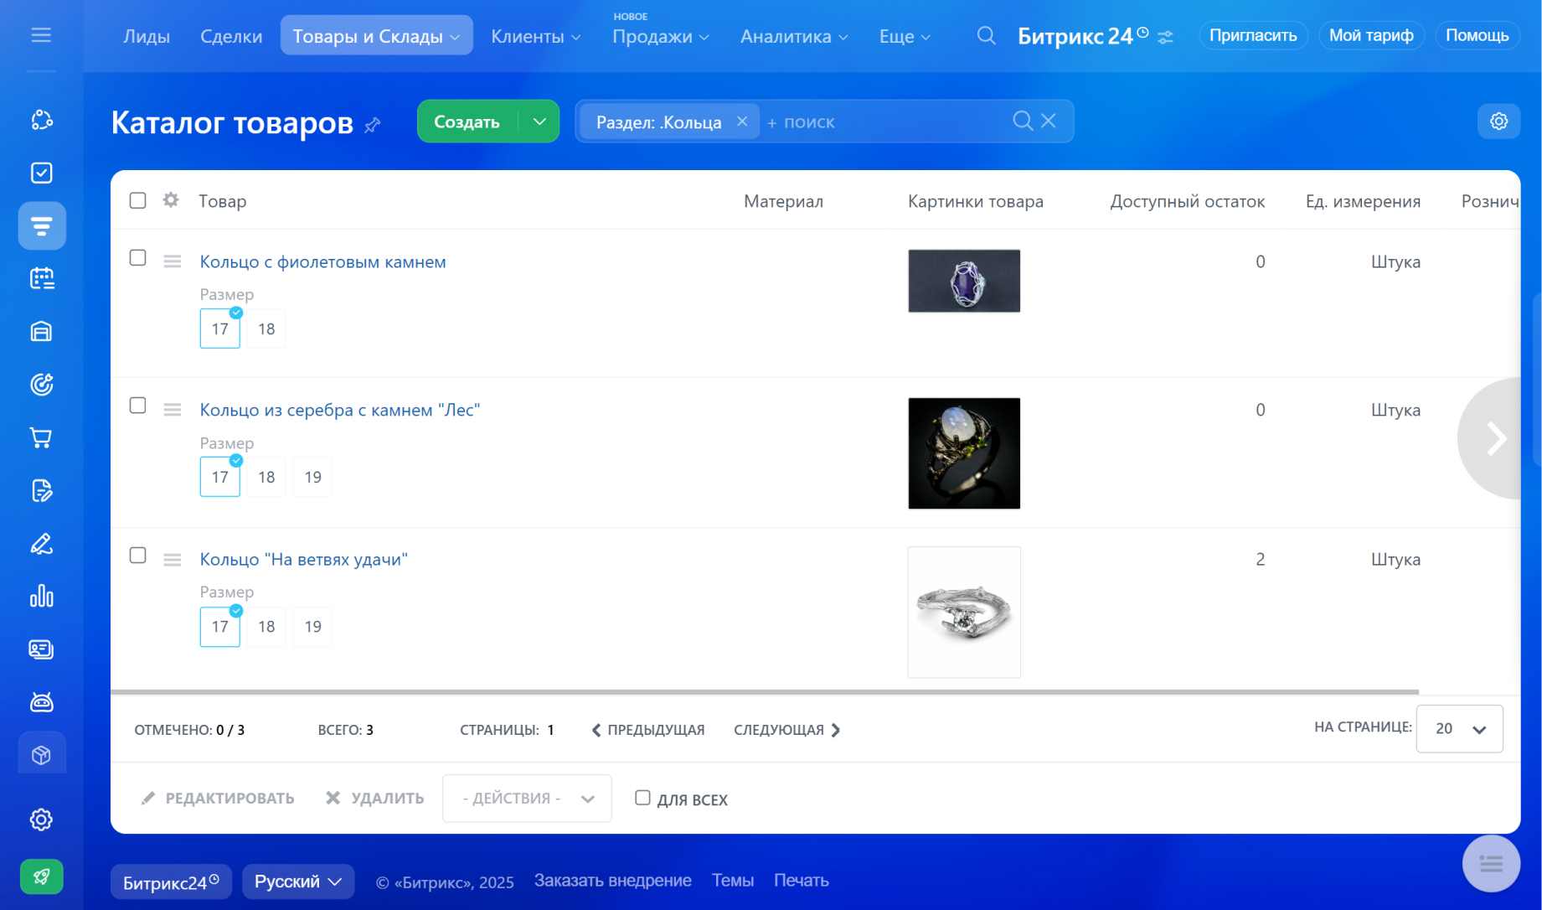Open the signature pen icon in sidebar
Screen dimensions: 1542x910
[x=41, y=544]
